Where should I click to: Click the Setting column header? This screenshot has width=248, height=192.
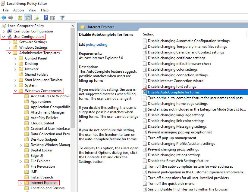[149, 34]
